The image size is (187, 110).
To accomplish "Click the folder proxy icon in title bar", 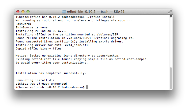I will 64,12.
